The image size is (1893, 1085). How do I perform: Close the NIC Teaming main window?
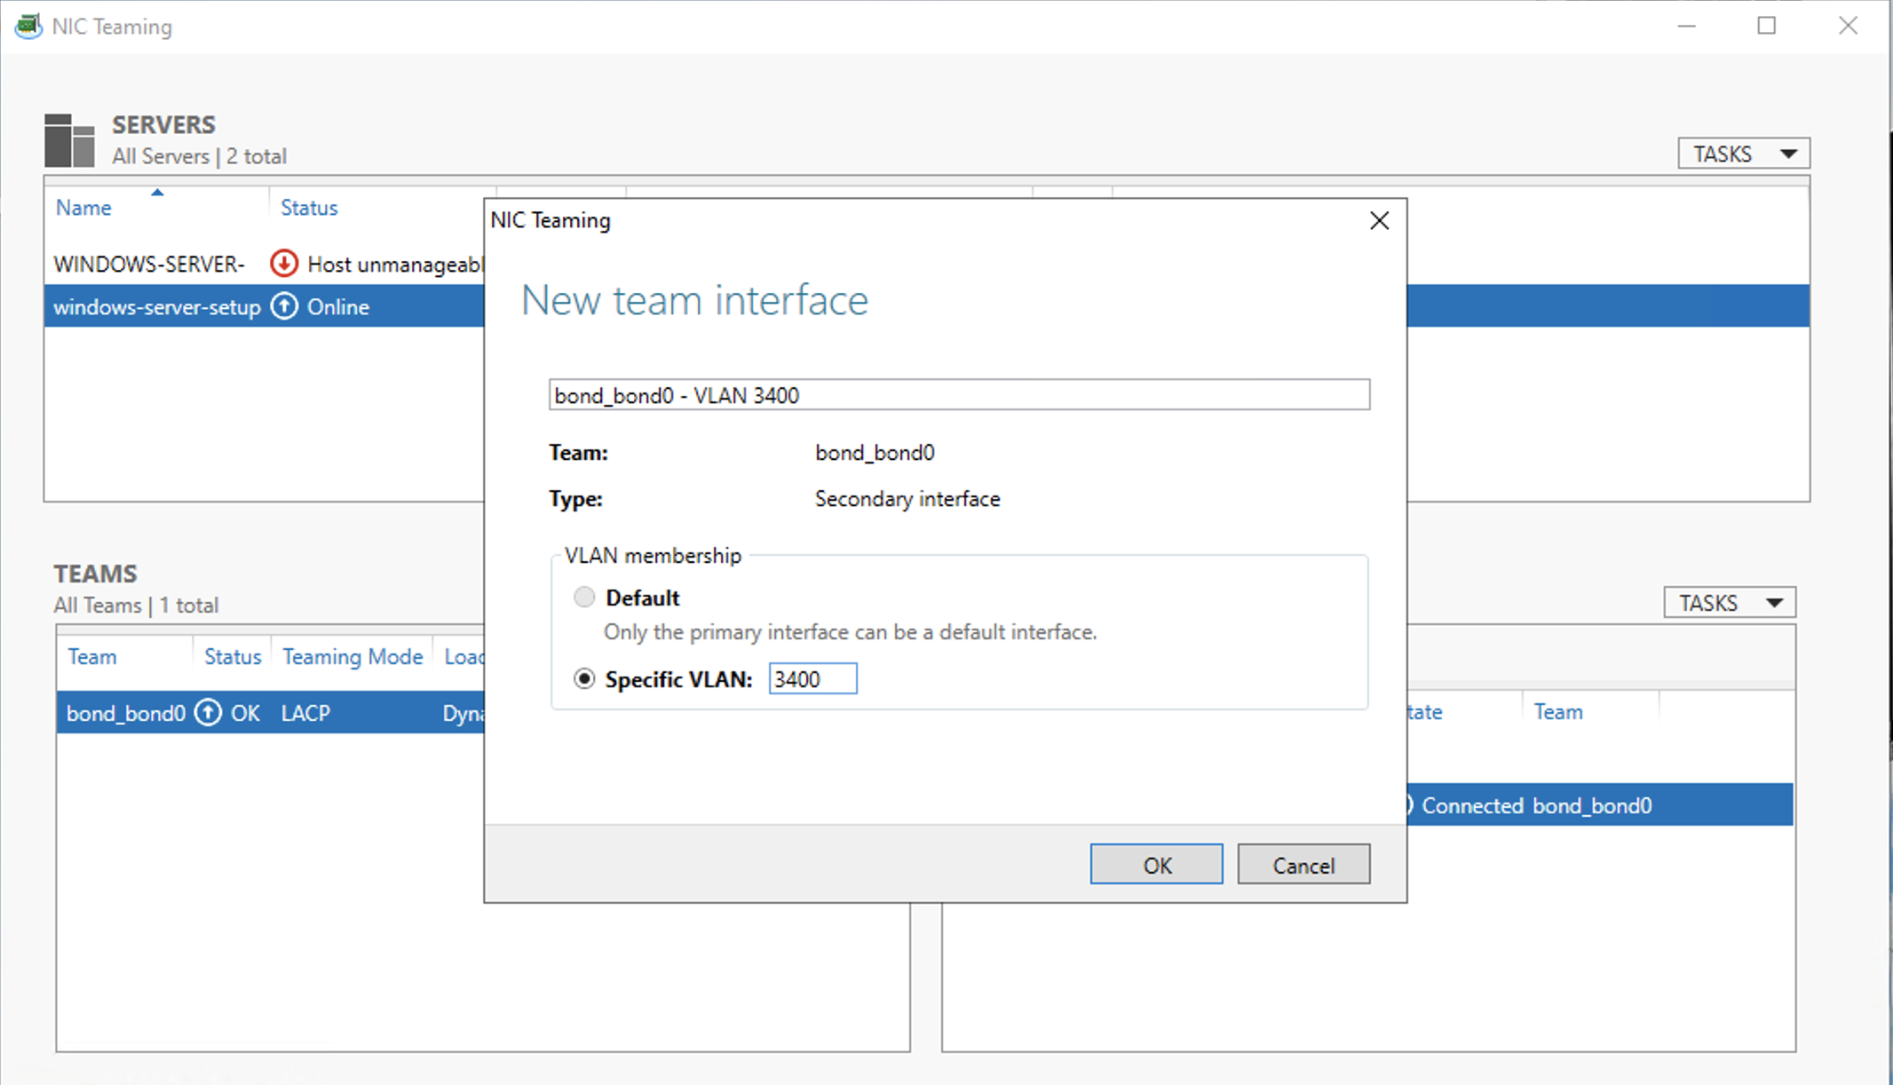(x=1848, y=26)
